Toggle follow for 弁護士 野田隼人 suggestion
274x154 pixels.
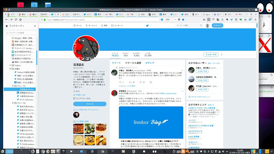coord(202,71)
